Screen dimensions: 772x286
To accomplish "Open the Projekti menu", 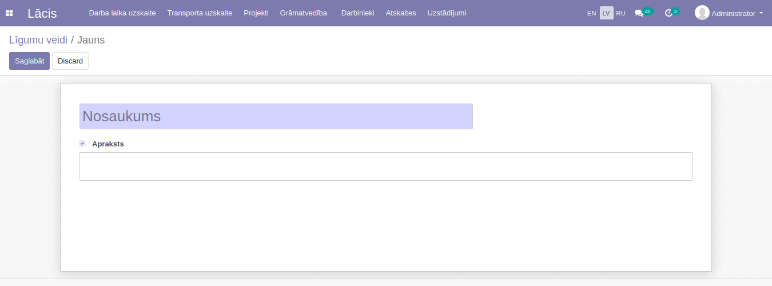I will pos(256,13).
